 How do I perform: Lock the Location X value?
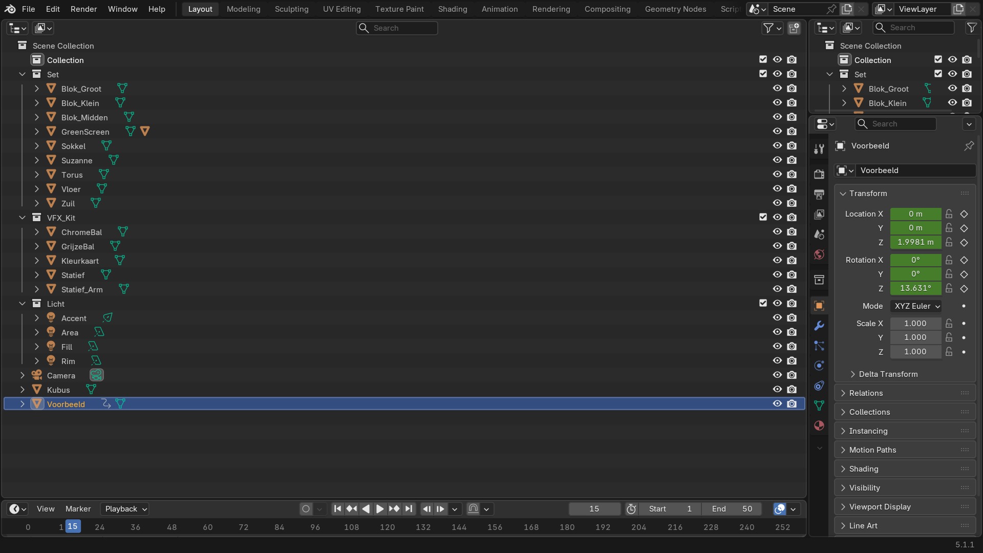point(949,214)
